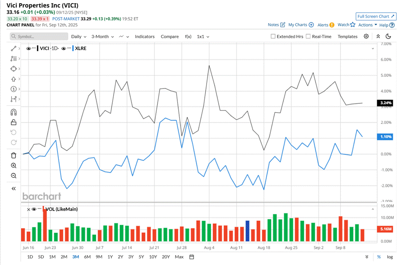Delete drawings with the trash icon
Image resolution: width=405 pixels, height=265 pixels.
(13, 155)
